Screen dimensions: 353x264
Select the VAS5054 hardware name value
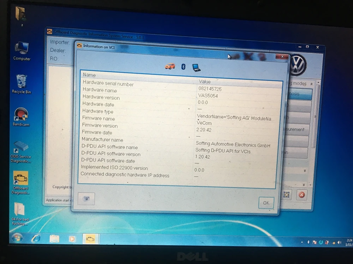(208, 96)
